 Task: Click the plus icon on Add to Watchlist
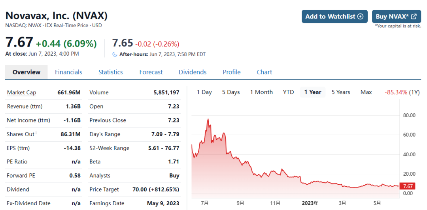[x=360, y=17]
